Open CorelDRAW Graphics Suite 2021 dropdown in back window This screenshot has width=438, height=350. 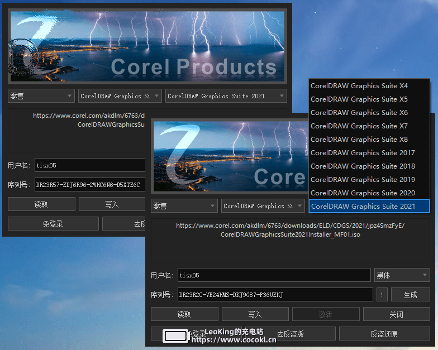point(226,96)
